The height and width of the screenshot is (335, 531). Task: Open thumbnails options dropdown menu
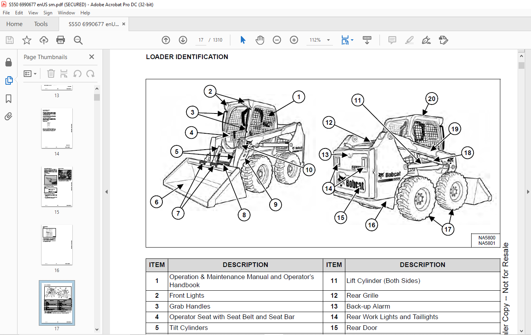point(30,73)
